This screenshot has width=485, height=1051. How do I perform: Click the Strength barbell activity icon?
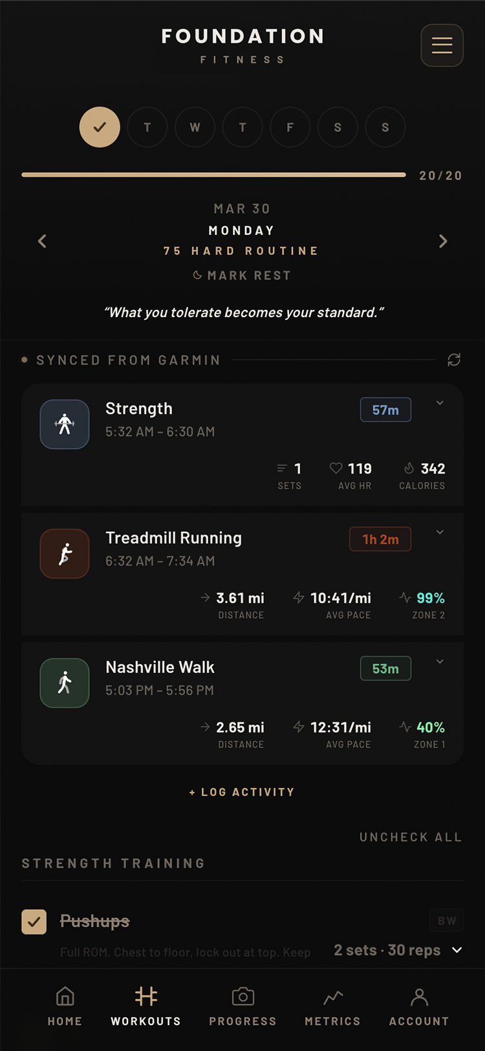tap(65, 425)
